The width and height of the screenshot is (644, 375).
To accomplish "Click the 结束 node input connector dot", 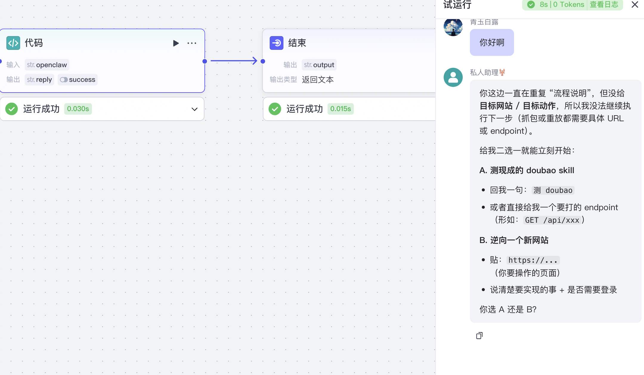I will [x=263, y=61].
